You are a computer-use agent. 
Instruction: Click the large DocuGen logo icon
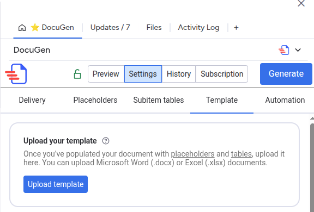tap(16, 74)
